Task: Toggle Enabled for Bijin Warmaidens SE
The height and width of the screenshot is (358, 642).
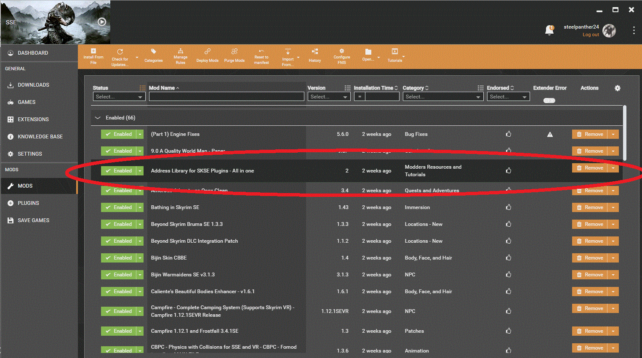Action: point(118,275)
